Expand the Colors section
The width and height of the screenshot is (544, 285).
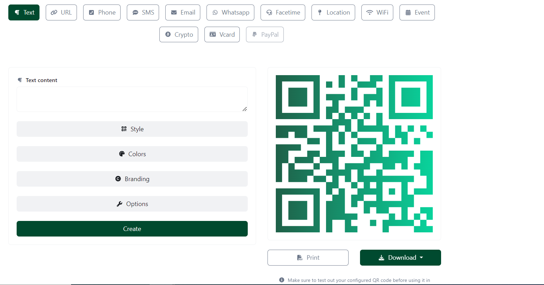click(x=132, y=154)
